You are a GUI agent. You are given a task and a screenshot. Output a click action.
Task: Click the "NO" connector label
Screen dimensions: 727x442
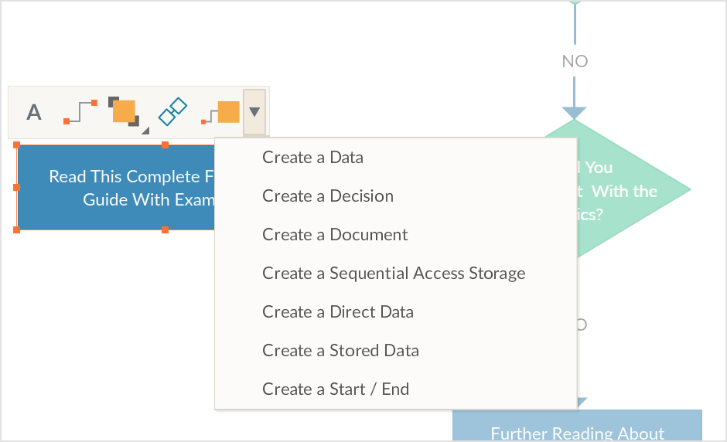[x=575, y=61]
